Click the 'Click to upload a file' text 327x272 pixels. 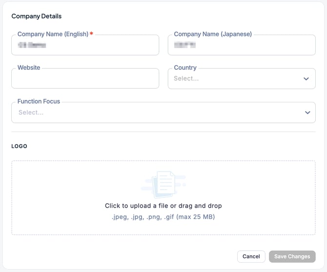click(x=163, y=206)
